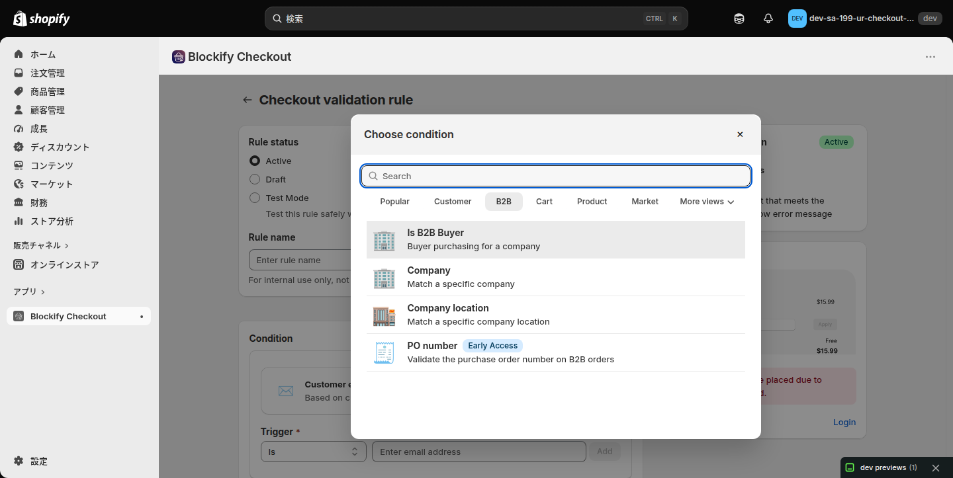Focus the condition Search field
The width and height of the screenshot is (953, 478).
tap(556, 176)
